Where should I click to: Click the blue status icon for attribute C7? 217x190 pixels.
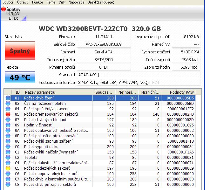pyautogui.click(x=8, y=179)
